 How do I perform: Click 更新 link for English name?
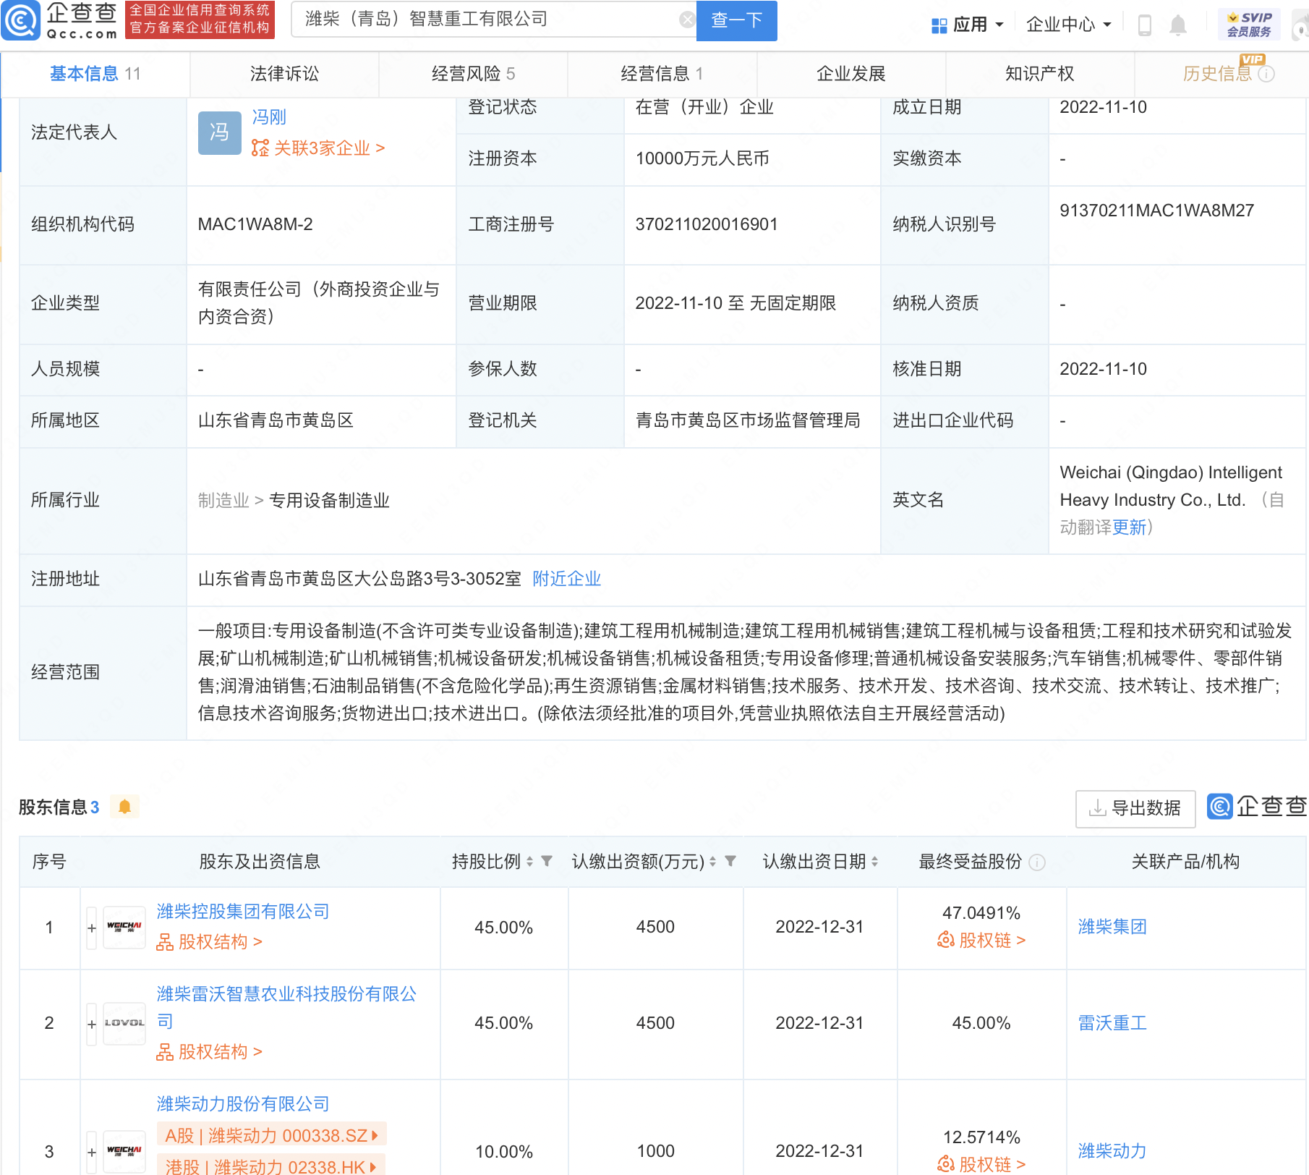(1129, 527)
